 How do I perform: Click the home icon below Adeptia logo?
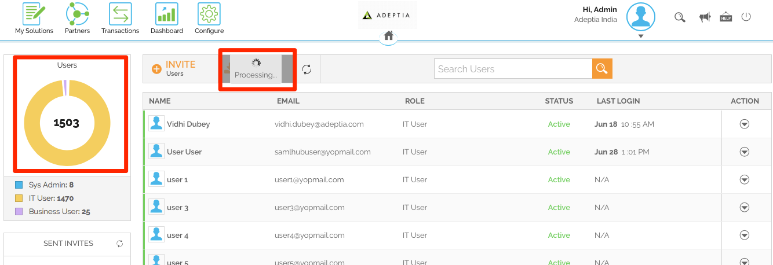[388, 36]
